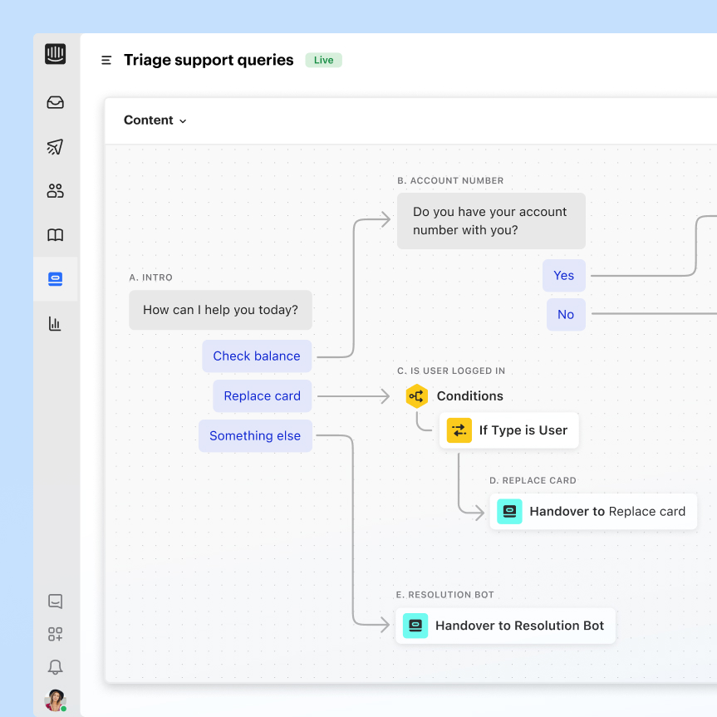The height and width of the screenshot is (717, 717).
Task: Open the Contacts people icon
Action: (x=55, y=190)
